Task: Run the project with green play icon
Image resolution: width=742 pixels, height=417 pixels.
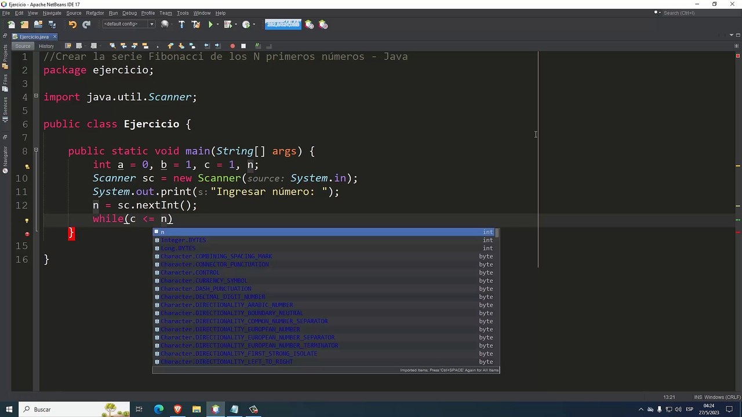Action: tap(210, 24)
